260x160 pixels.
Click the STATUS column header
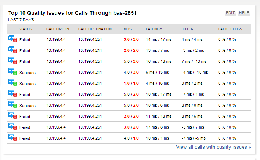(25, 29)
